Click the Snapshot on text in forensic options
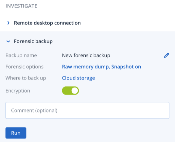The image size is (175, 142). point(126,67)
